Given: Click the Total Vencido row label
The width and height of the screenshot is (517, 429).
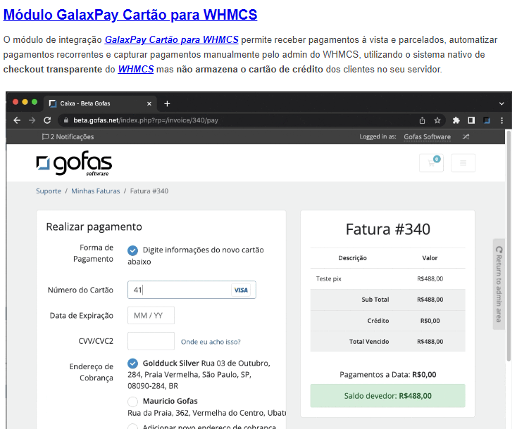Looking at the screenshot, I should pyautogui.click(x=369, y=342).
